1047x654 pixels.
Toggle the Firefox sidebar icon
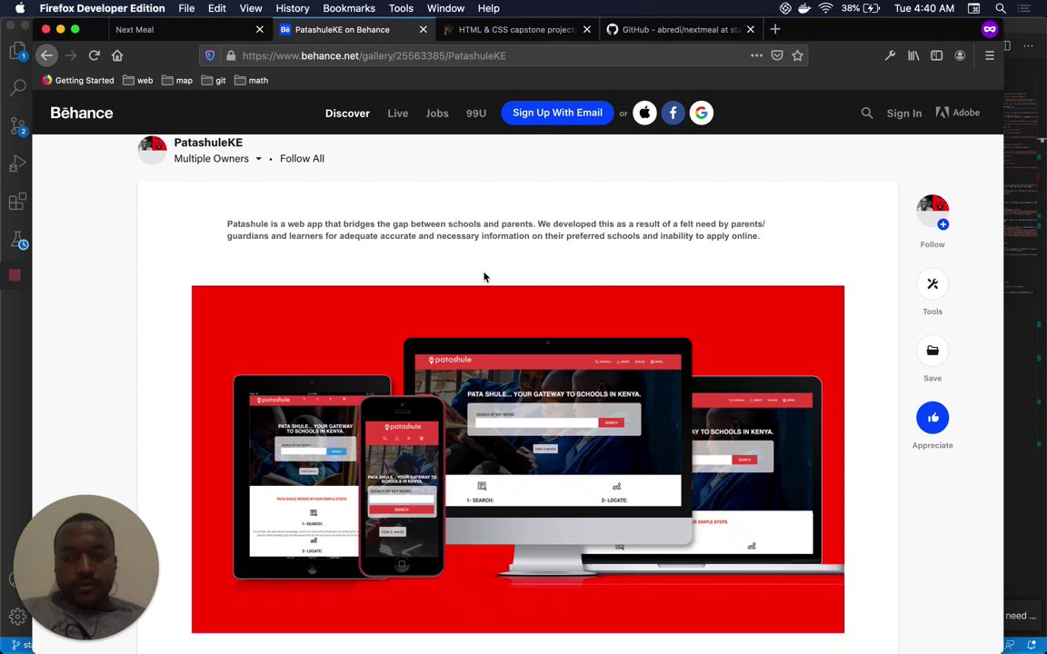click(937, 56)
